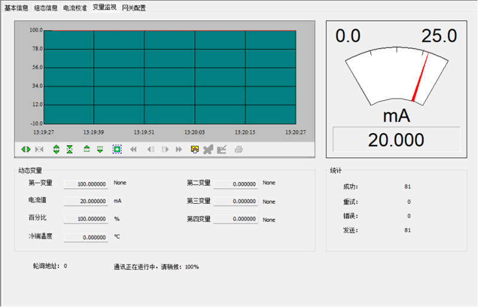This screenshot has width=478, height=307.
Task: Click the 56.0 y-axis label
Action: pos(38,67)
